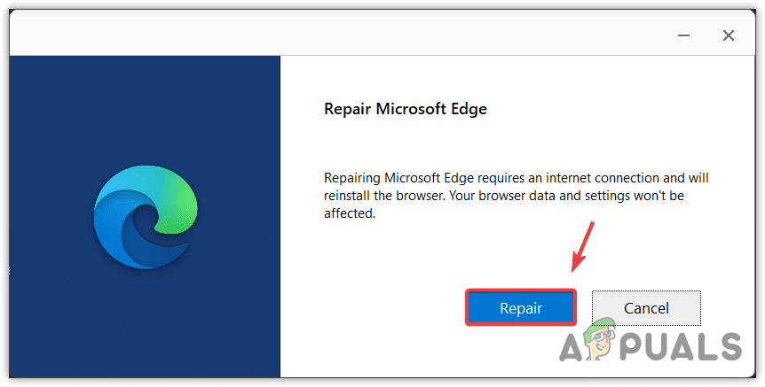Close the Repair Microsoft Edge dialog
765x387 pixels.
point(728,35)
